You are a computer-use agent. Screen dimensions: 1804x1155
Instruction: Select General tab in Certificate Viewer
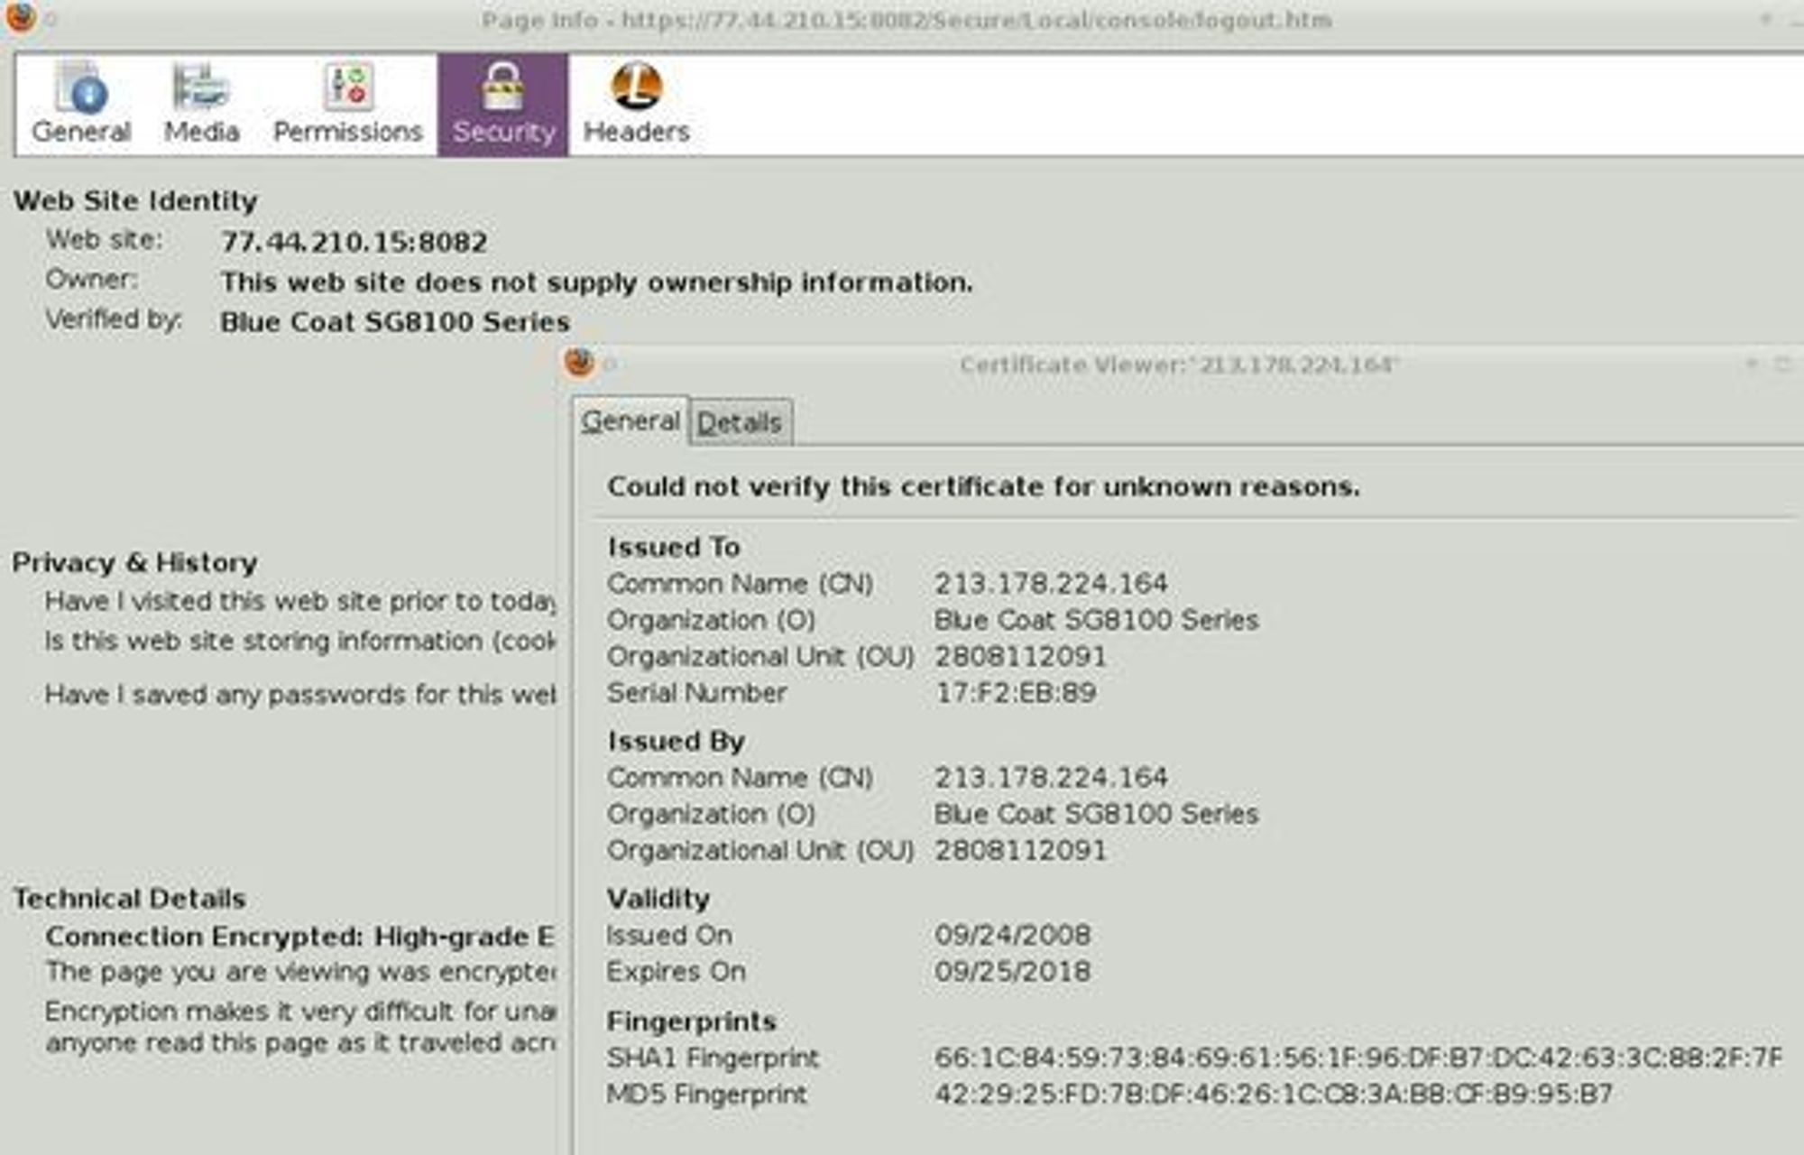click(x=630, y=420)
